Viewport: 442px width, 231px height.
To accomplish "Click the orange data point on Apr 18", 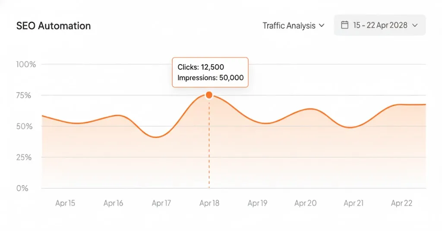I will click(209, 95).
